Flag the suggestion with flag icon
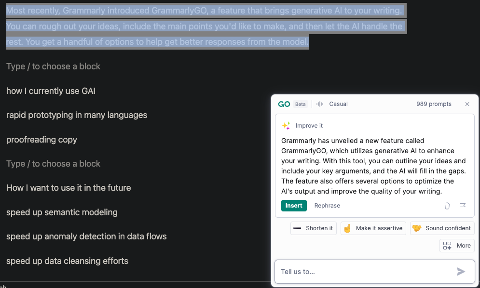Viewport: 480px width, 288px height. pos(462,206)
